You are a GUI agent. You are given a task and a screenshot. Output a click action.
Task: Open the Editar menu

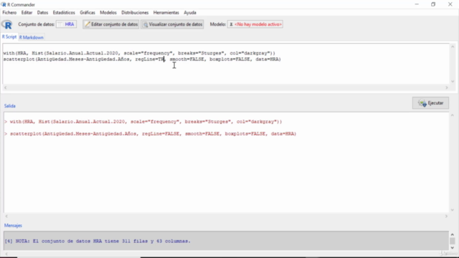click(27, 13)
